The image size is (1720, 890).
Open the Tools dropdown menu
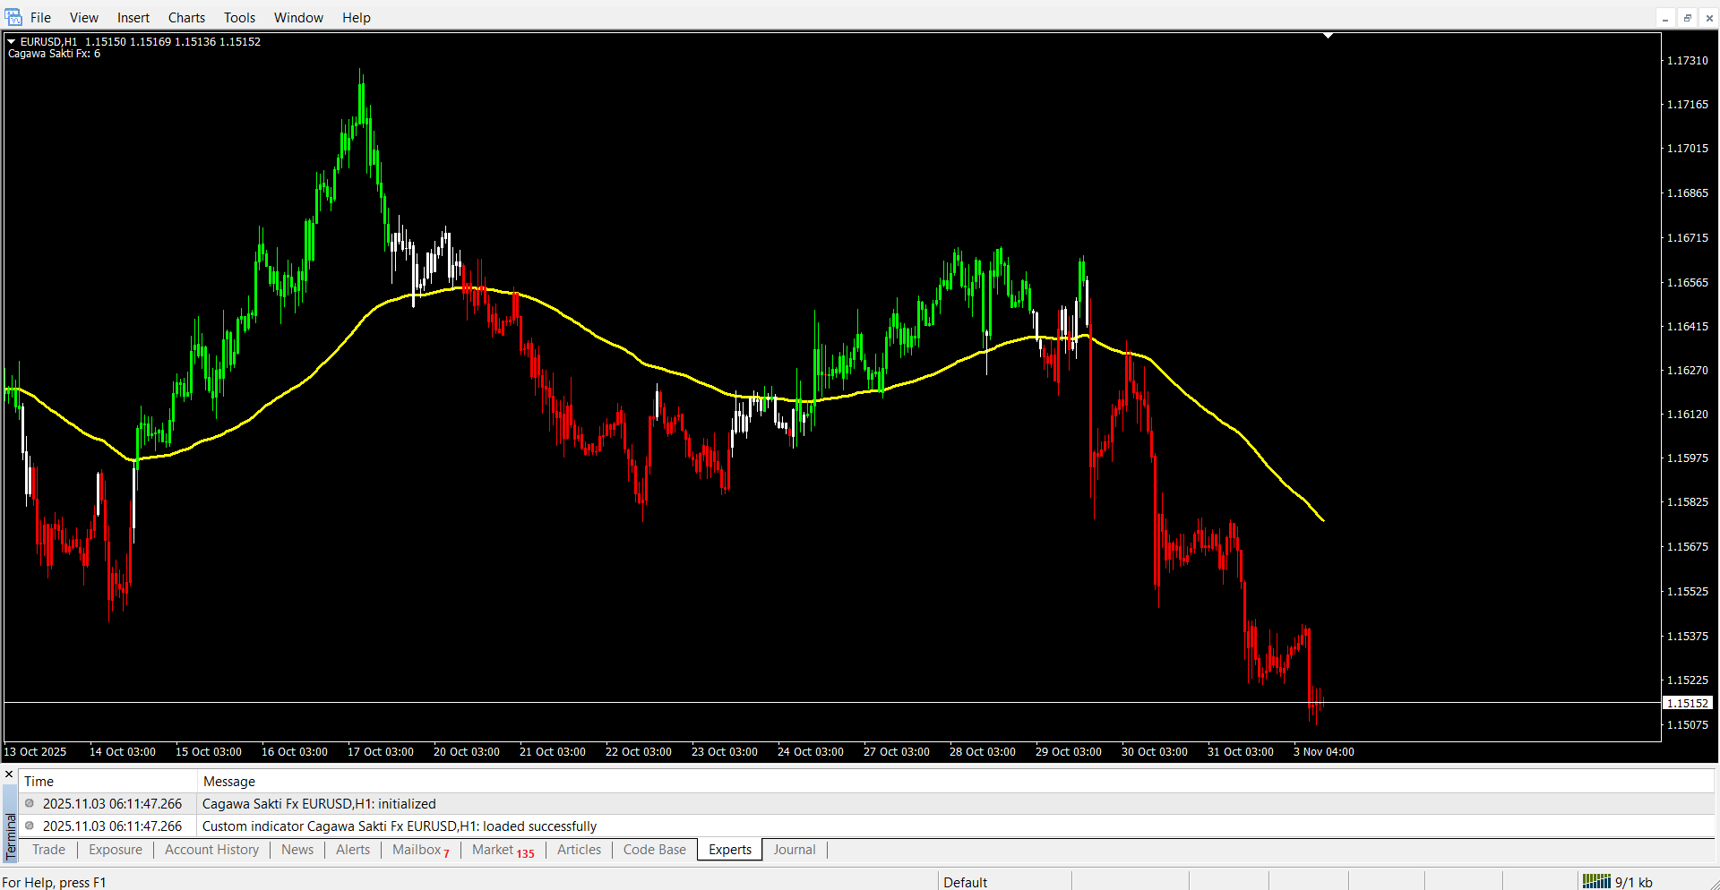(x=239, y=18)
